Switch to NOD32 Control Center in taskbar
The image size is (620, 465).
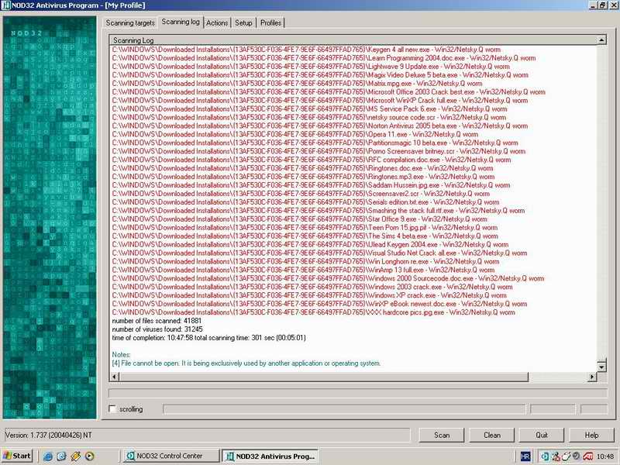pos(168,456)
